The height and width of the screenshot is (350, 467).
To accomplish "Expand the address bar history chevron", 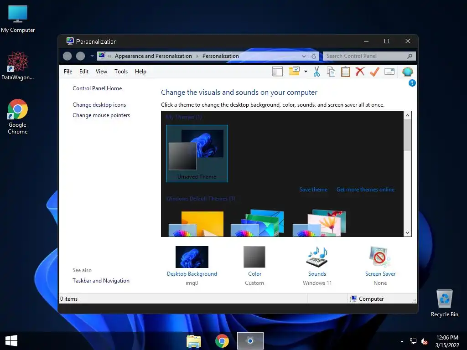I will pyautogui.click(x=304, y=56).
